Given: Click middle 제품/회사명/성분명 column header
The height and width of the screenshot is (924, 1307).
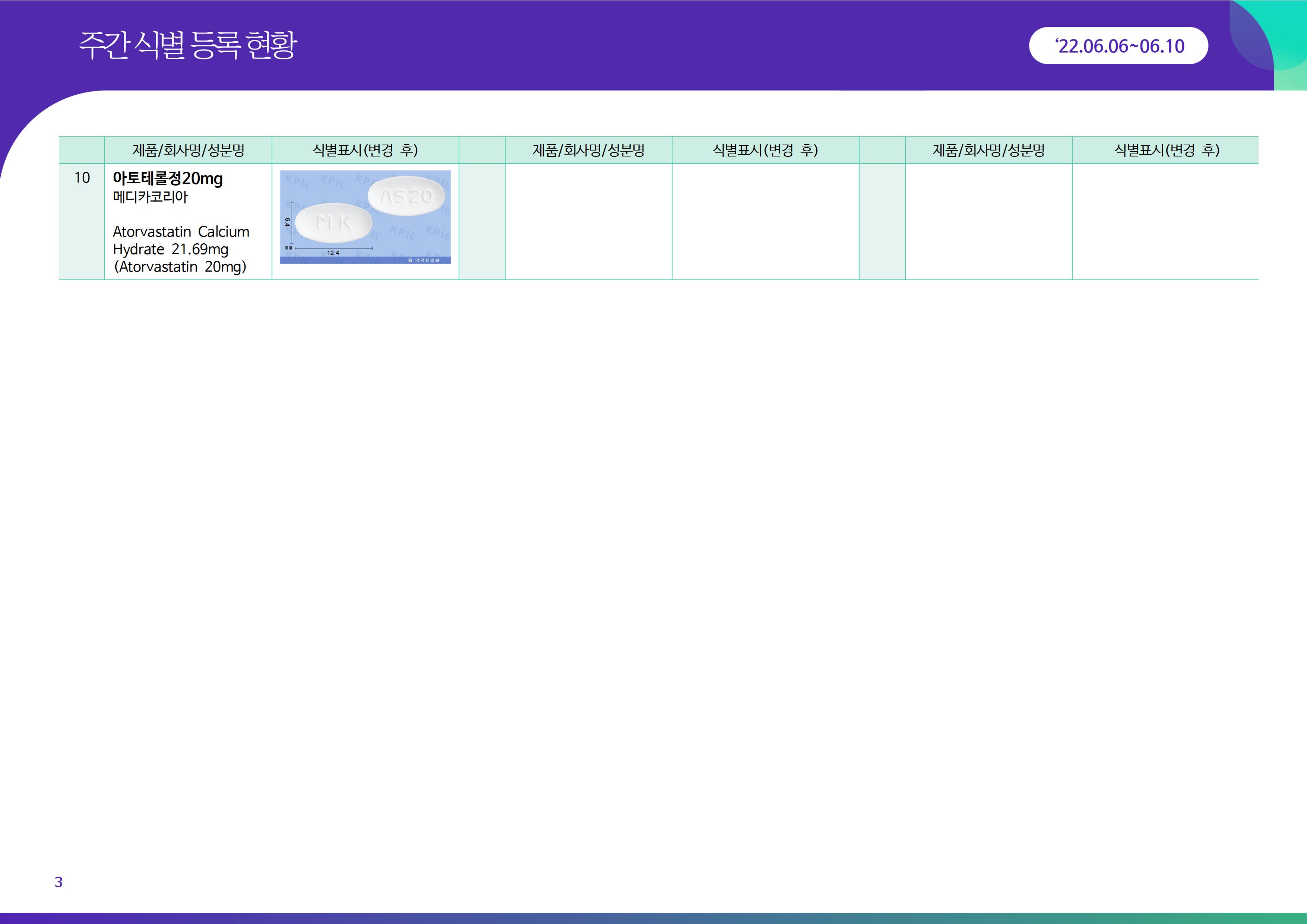Looking at the screenshot, I should (x=589, y=150).
